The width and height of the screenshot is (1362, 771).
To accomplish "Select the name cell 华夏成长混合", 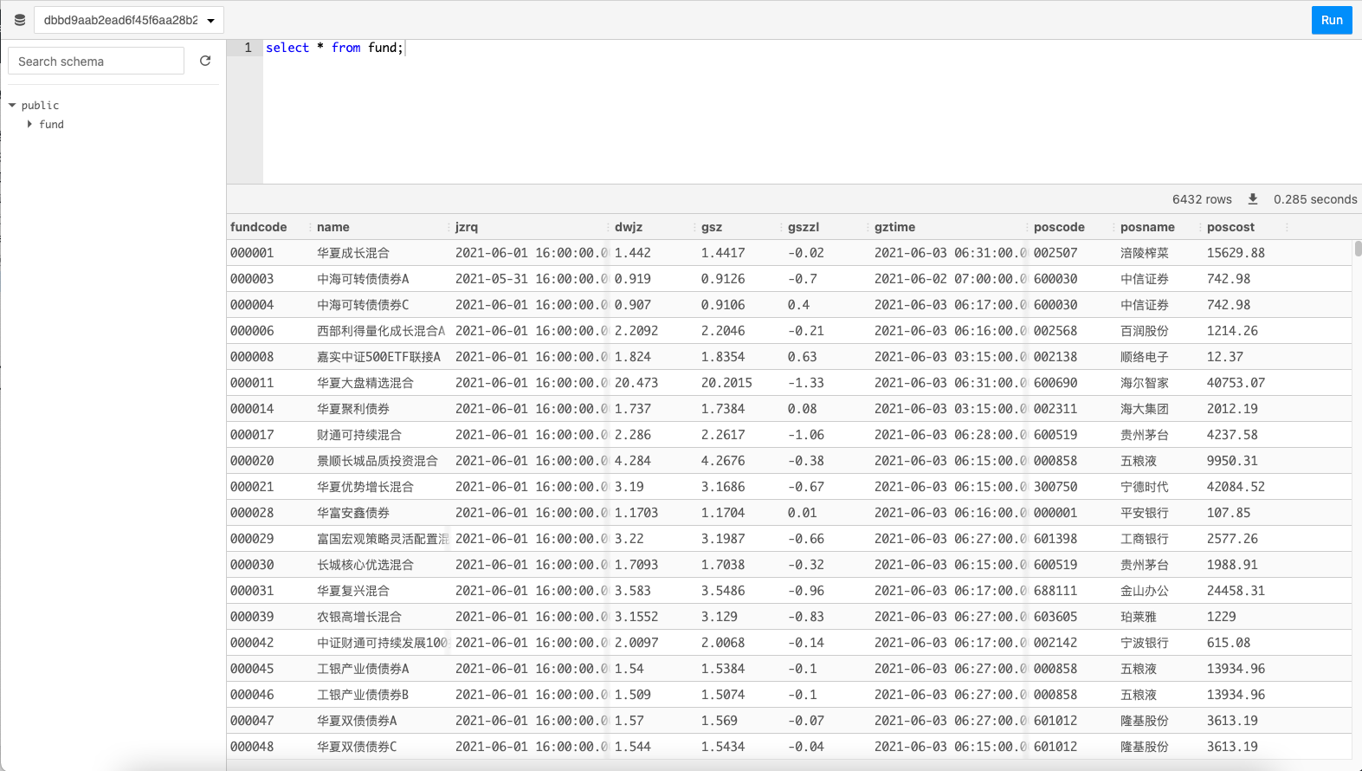I will tap(353, 253).
